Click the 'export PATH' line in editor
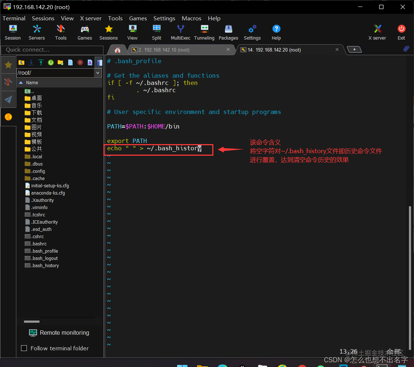 127,141
